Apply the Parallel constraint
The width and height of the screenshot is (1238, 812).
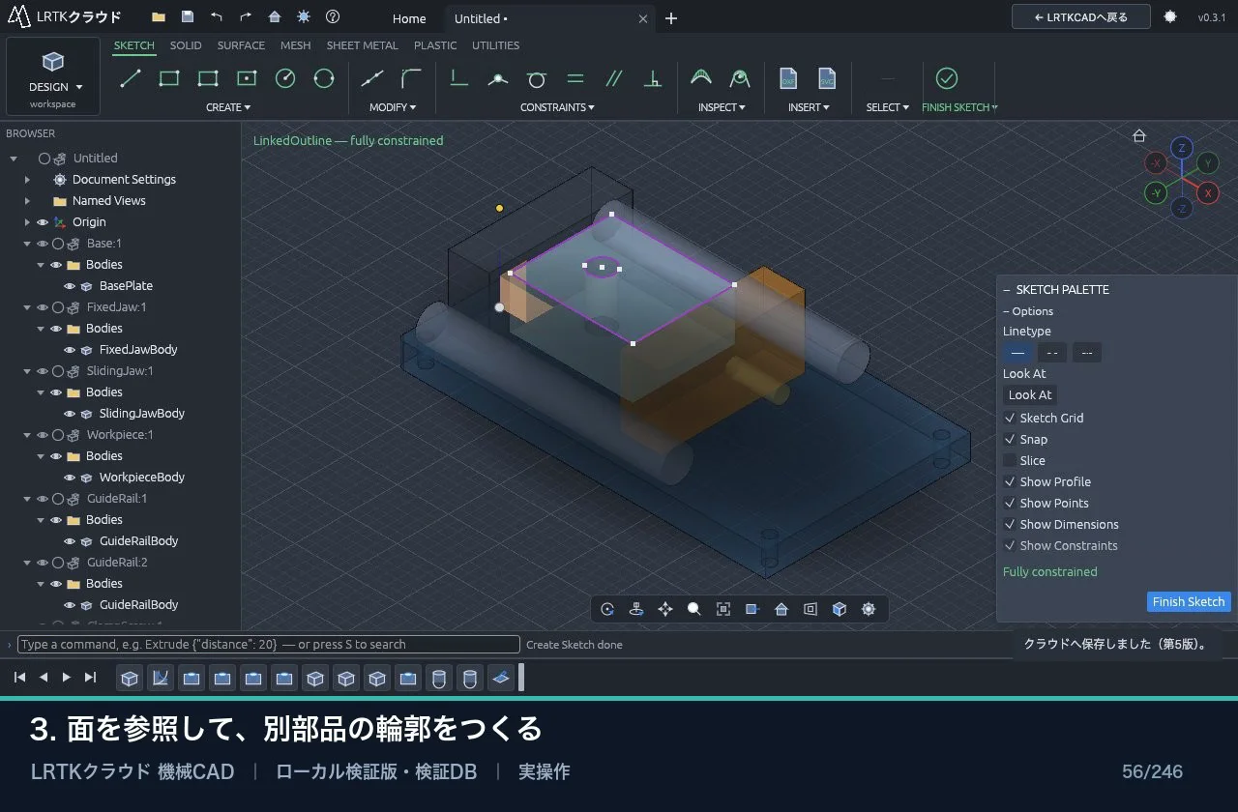pyautogui.click(x=614, y=79)
